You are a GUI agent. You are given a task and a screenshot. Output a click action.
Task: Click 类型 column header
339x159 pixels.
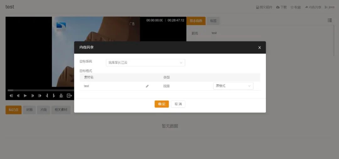pos(166,77)
